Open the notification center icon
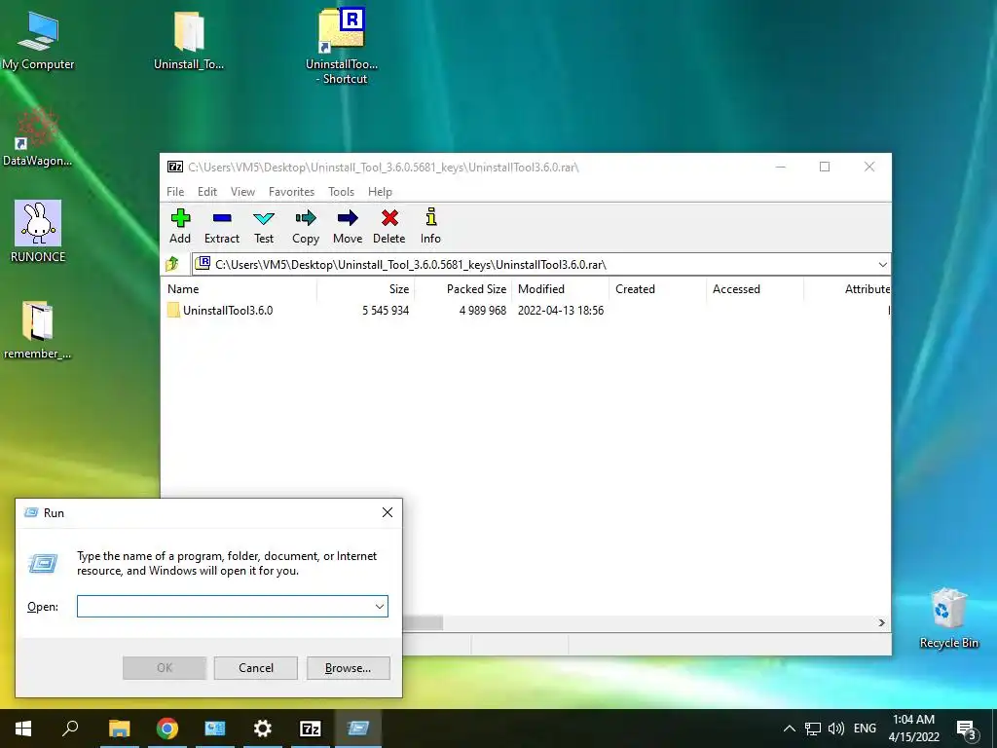This screenshot has width=997, height=748. (967, 729)
